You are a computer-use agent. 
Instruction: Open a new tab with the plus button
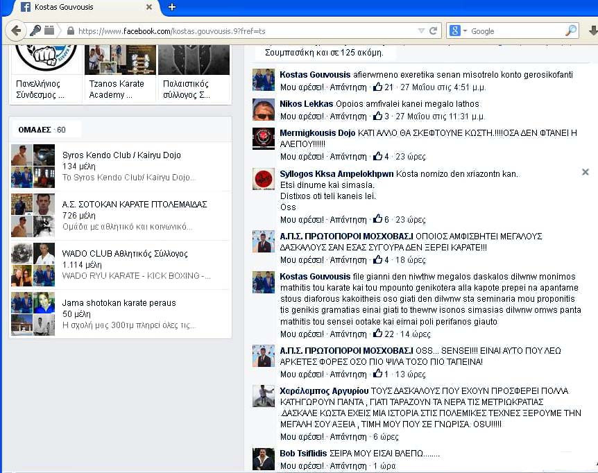click(x=172, y=7)
